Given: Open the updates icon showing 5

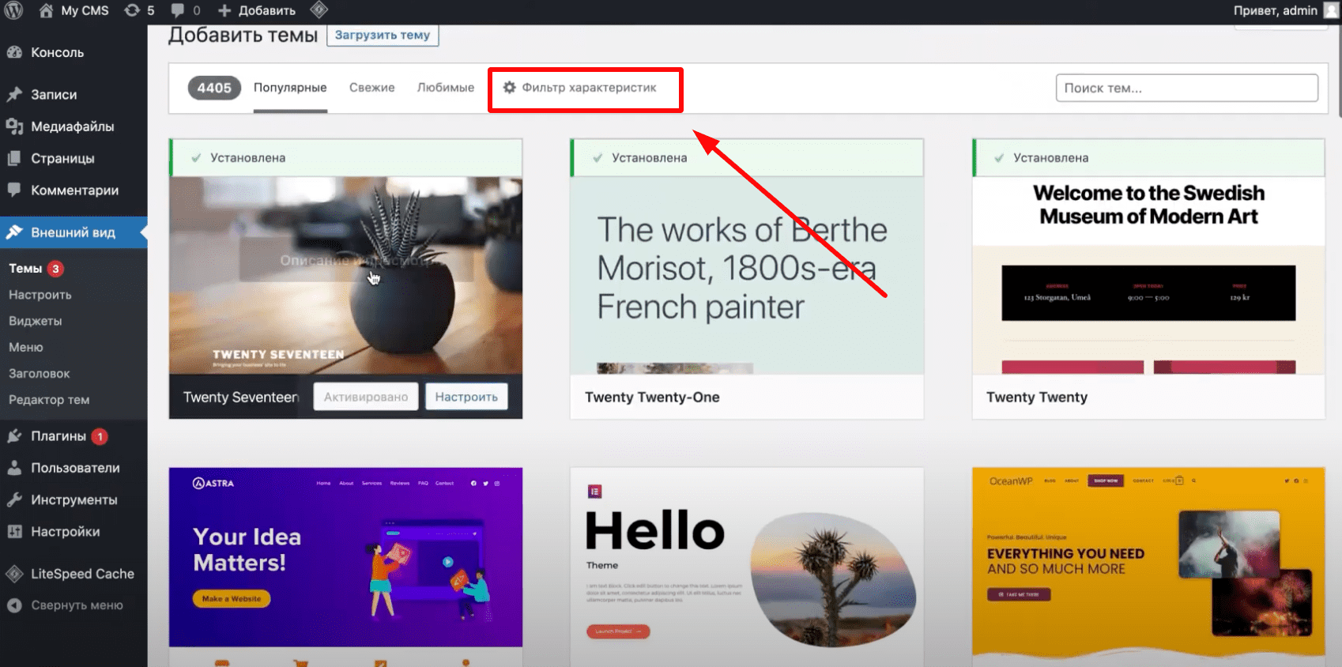Looking at the screenshot, I should (132, 10).
